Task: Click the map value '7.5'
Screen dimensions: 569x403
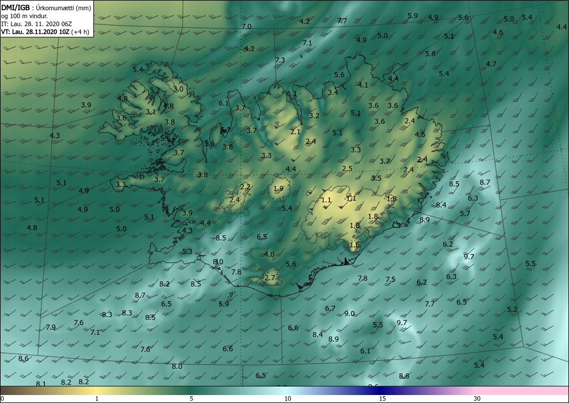Action: [390, 280]
